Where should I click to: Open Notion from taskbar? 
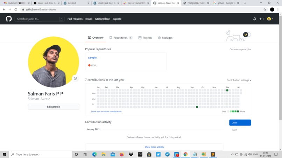tap(140, 154)
